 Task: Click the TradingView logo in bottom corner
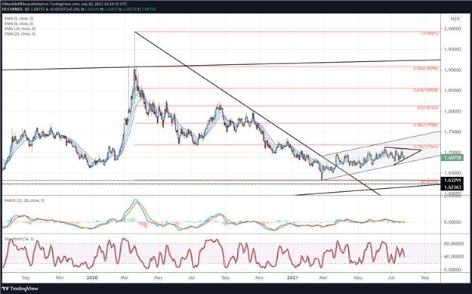pyautogui.click(x=20, y=289)
